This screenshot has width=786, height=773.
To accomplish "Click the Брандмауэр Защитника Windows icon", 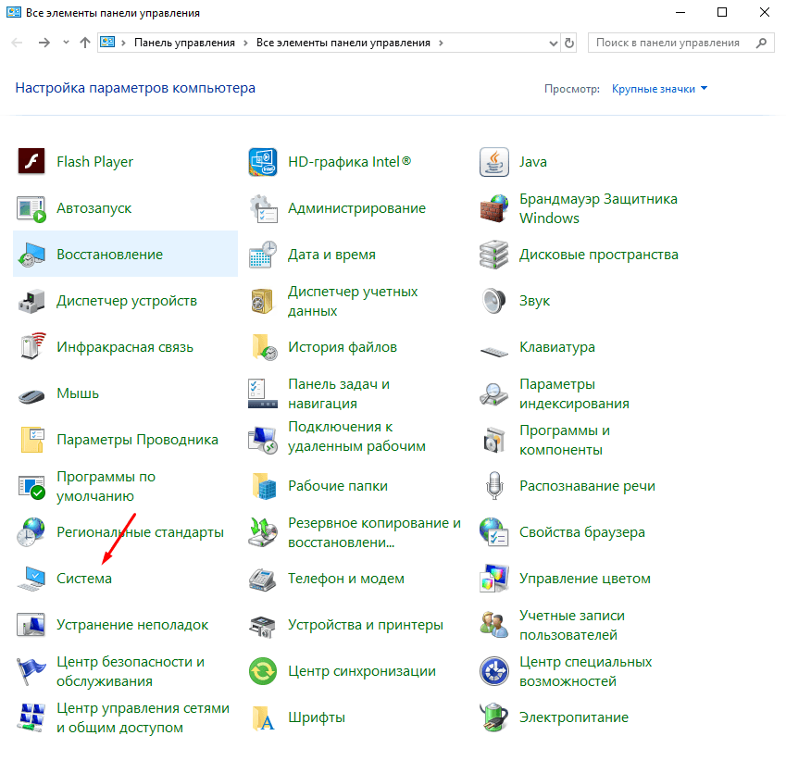I will pyautogui.click(x=494, y=208).
